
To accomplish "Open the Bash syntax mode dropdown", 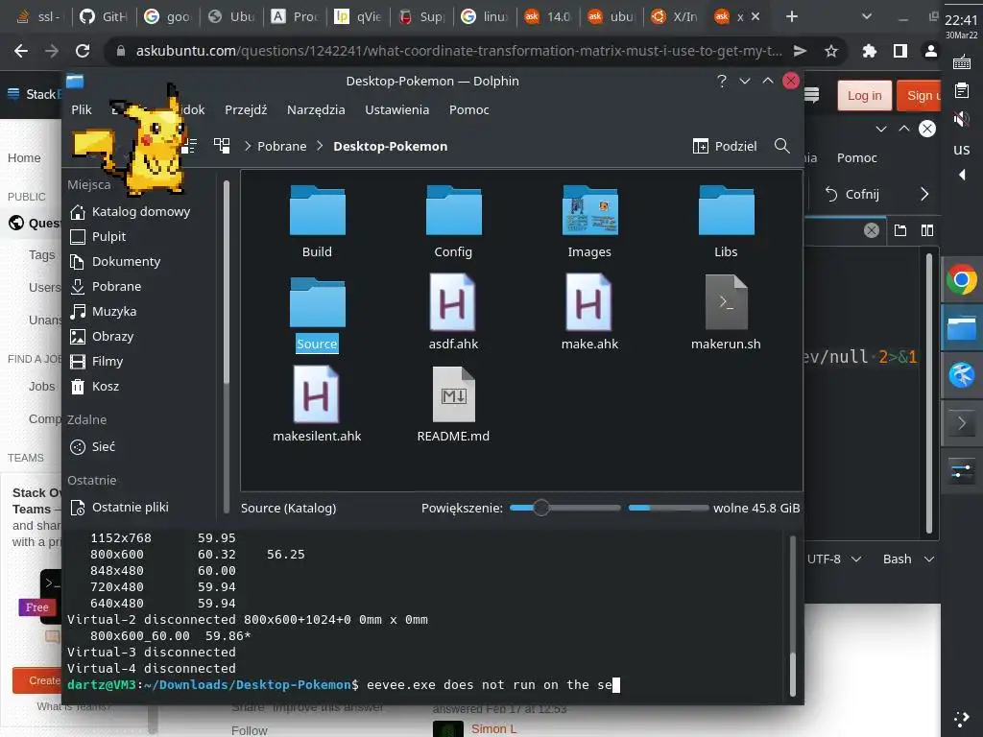I will pyautogui.click(x=908, y=559).
